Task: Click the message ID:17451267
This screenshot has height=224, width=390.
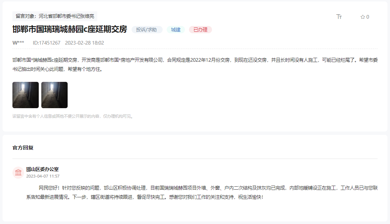Action: click(x=46, y=43)
